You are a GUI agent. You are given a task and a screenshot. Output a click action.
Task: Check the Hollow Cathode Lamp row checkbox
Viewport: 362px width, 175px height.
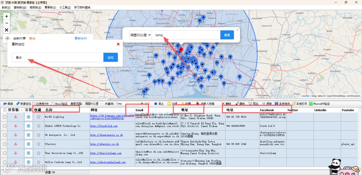click(x=5, y=162)
